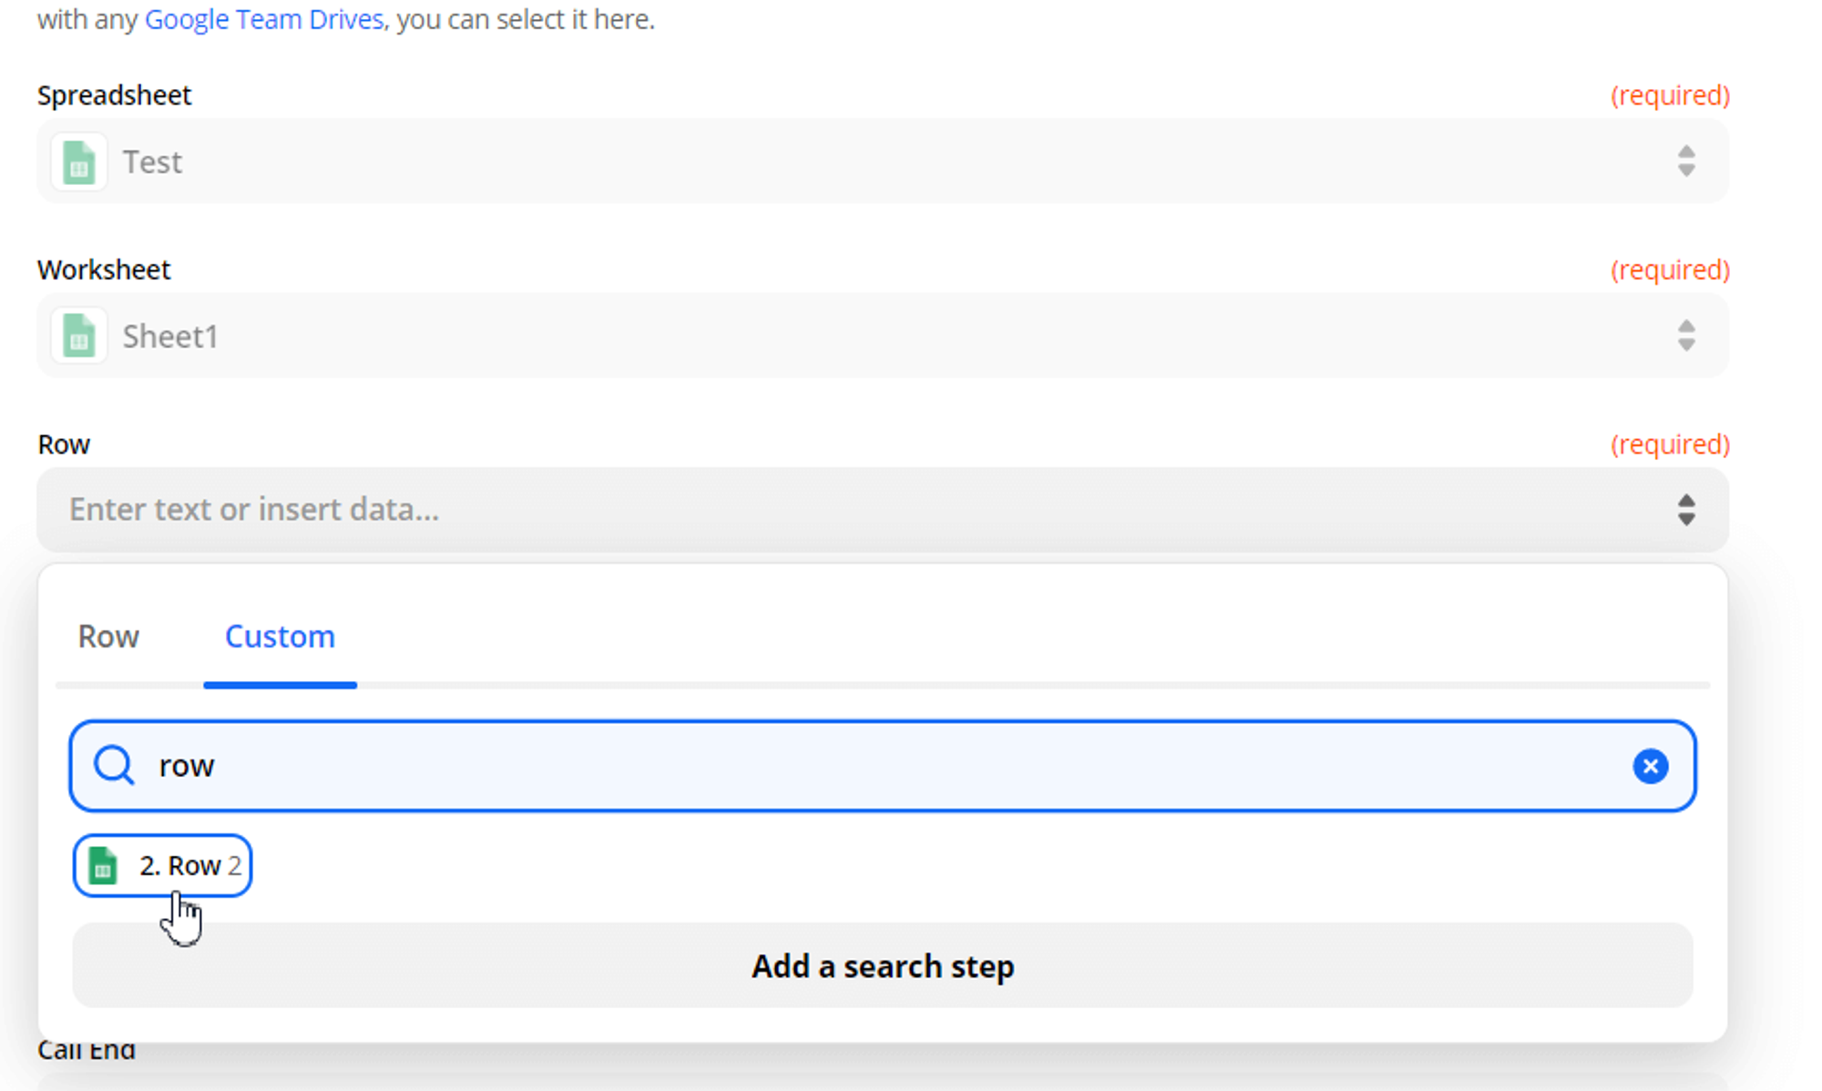The image size is (1822, 1091).
Task: Click the Google Sheets icon beside Sheet1
Action: (79, 336)
